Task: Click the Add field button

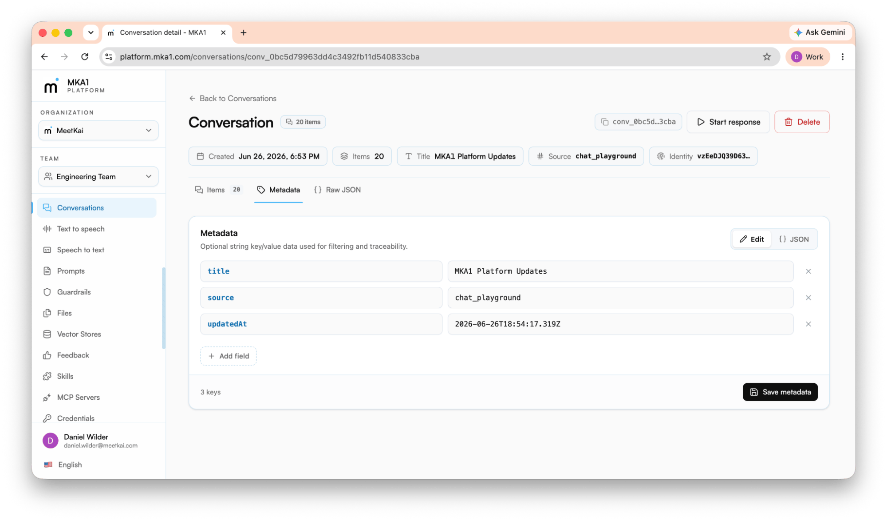Action: click(229, 356)
